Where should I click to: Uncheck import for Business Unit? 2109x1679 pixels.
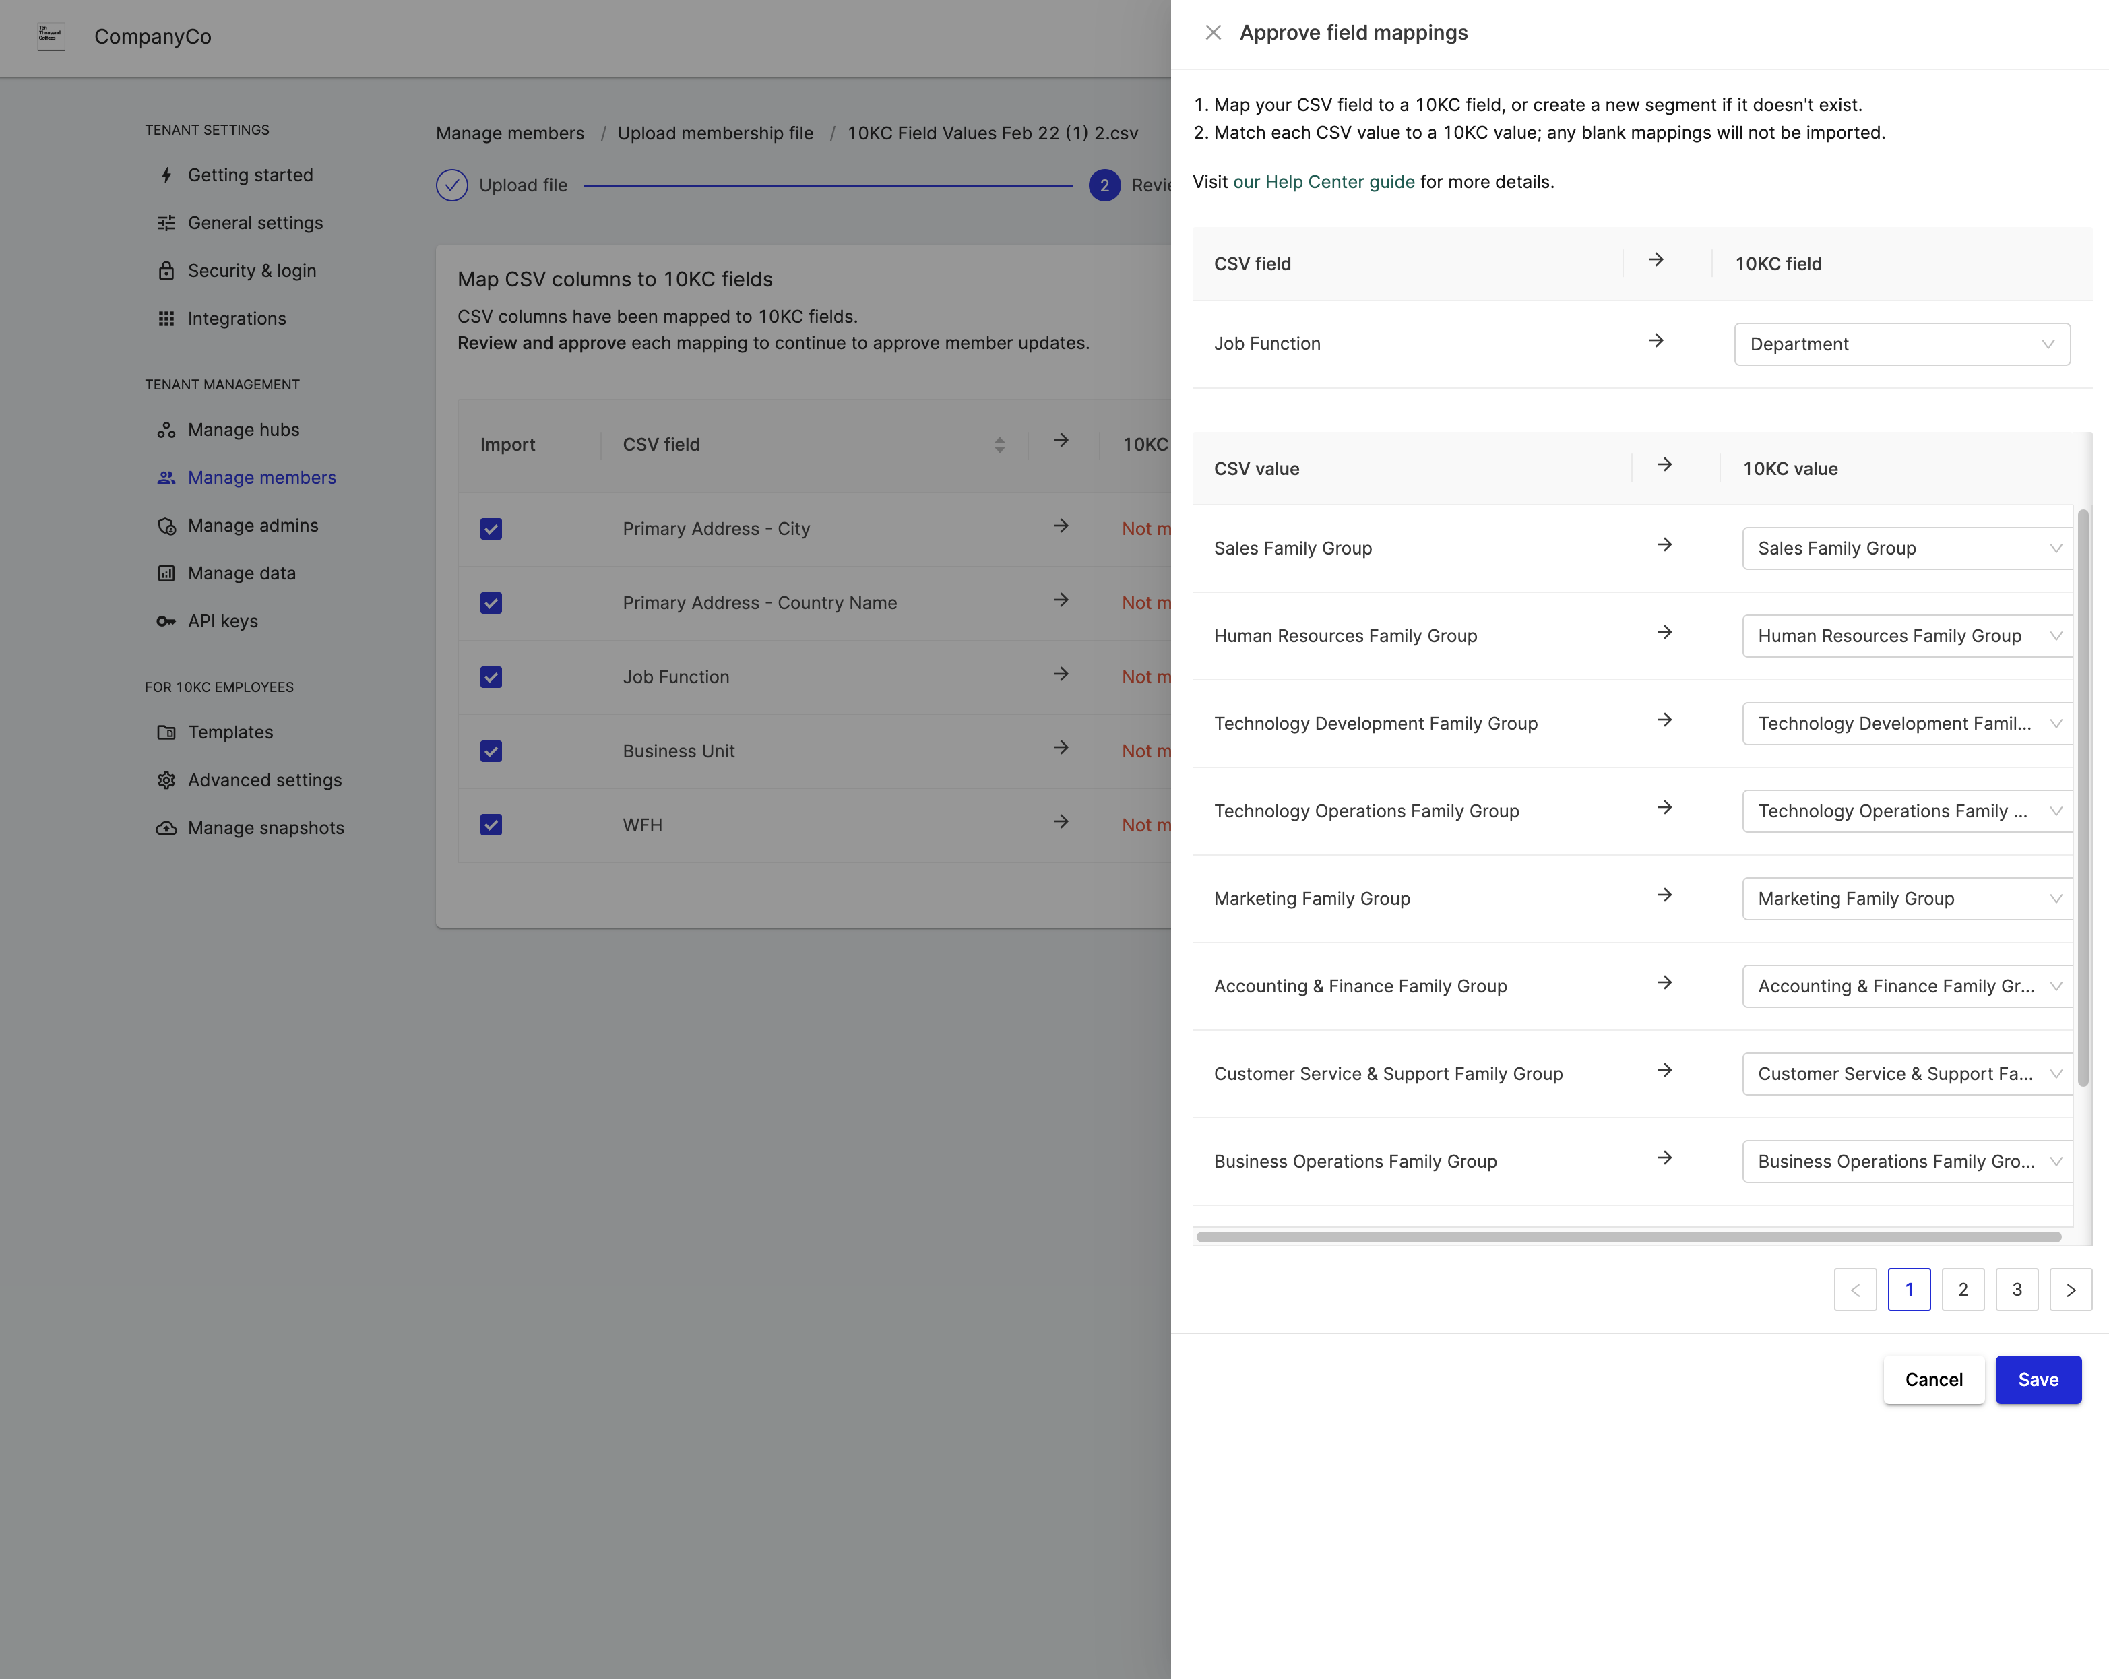click(x=491, y=751)
